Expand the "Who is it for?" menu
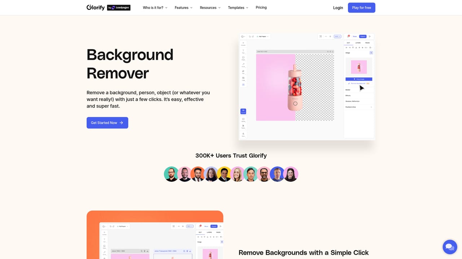The height and width of the screenshot is (259, 462). (x=155, y=8)
